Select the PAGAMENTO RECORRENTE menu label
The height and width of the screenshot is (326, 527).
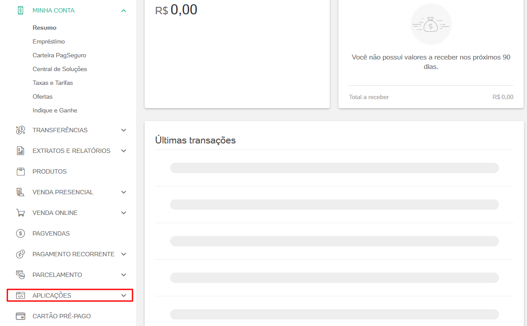coord(73,254)
